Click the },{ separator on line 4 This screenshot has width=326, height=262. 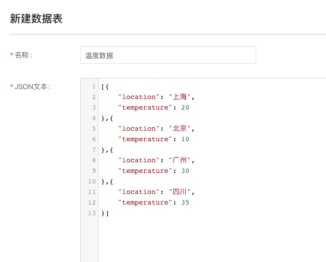tap(107, 118)
